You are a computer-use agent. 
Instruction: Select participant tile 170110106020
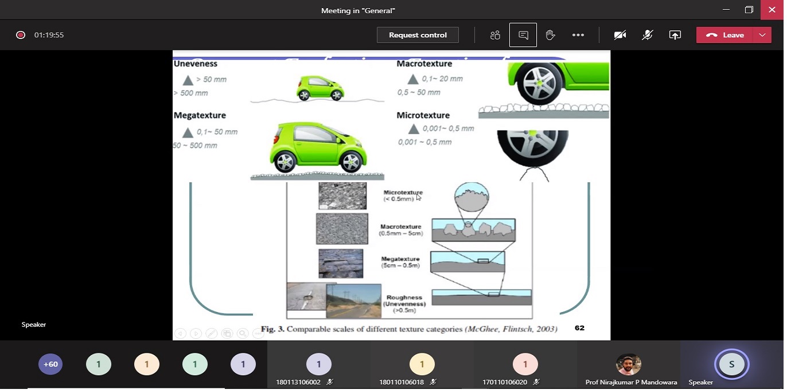[525, 365]
